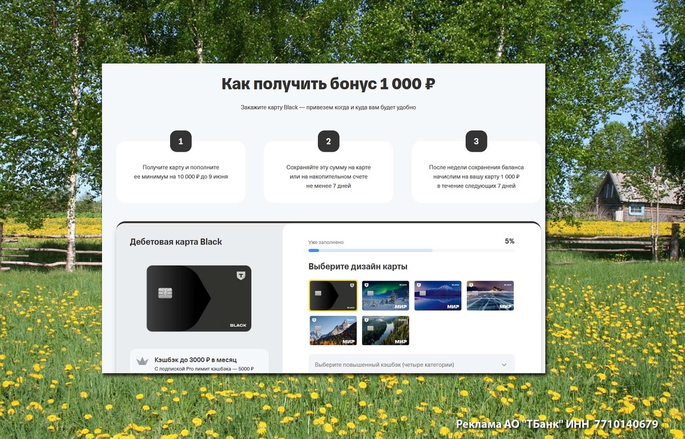
Task: Click the 'Закажите карту Black' subtitle text
Action: [x=328, y=107]
